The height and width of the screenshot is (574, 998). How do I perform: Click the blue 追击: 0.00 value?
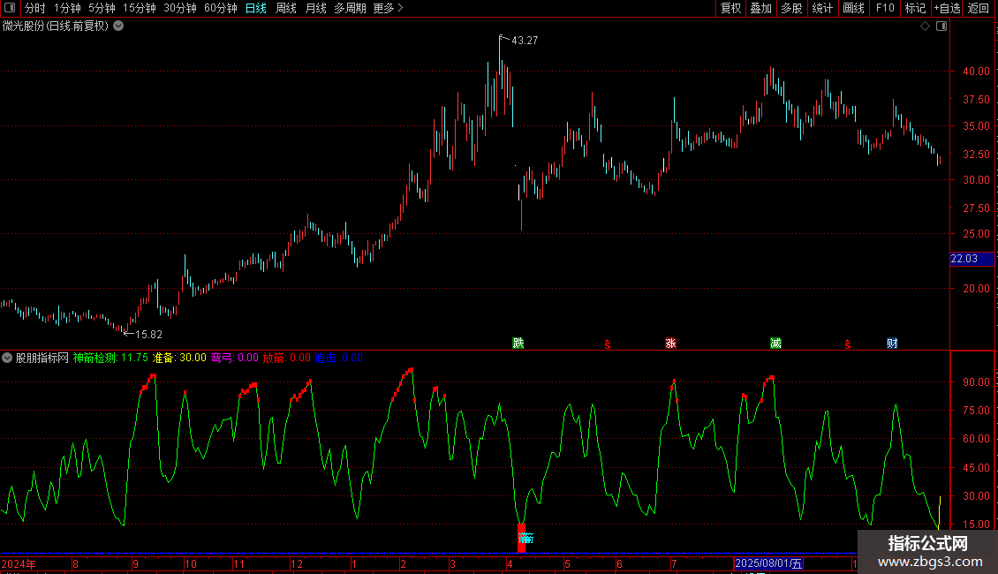pyautogui.click(x=339, y=358)
